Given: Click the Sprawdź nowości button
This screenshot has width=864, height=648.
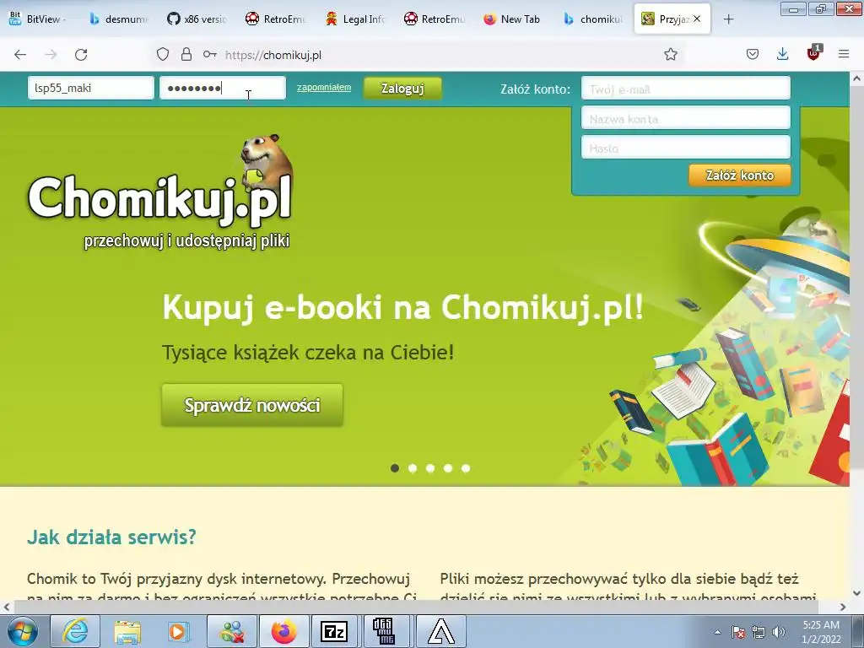Looking at the screenshot, I should point(252,405).
